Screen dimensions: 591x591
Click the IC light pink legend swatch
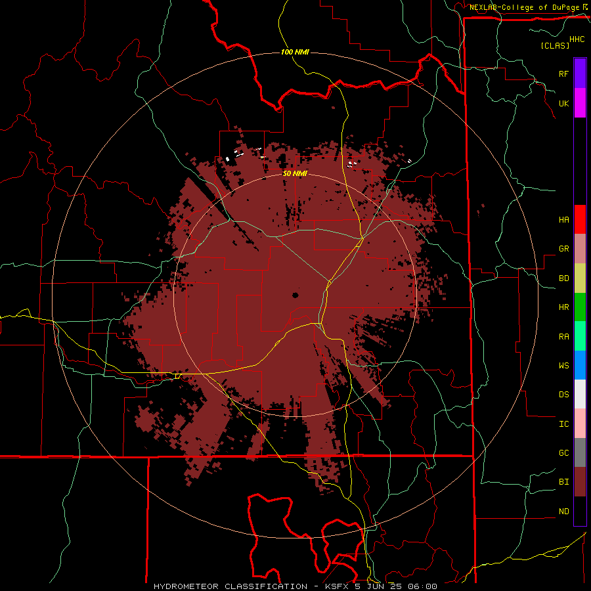point(580,424)
